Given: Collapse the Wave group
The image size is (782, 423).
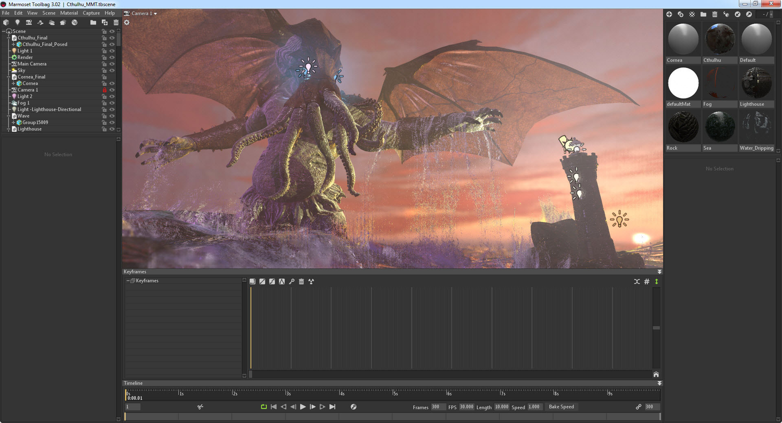Looking at the screenshot, I should point(9,116).
